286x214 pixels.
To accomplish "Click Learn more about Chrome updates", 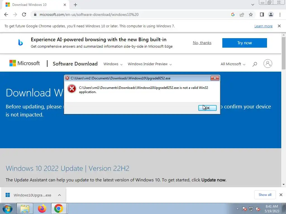I will [263, 26].
